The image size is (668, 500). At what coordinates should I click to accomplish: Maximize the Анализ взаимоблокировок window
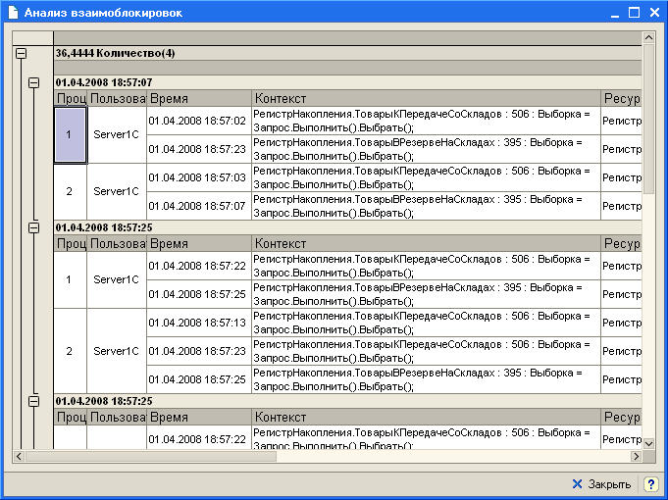pos(633,13)
